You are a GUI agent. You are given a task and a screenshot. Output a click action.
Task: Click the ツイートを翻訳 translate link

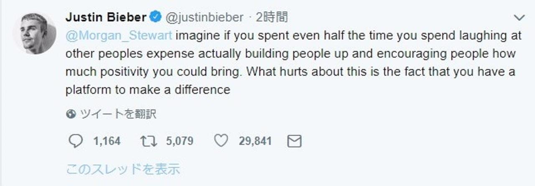tap(117, 114)
